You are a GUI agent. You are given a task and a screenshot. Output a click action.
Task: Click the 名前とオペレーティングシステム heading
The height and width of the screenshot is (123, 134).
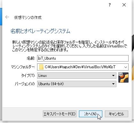point(40,31)
